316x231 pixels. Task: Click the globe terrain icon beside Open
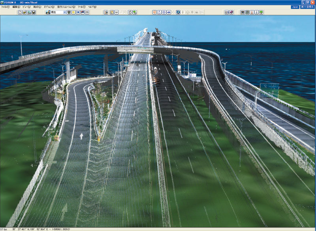29,12
